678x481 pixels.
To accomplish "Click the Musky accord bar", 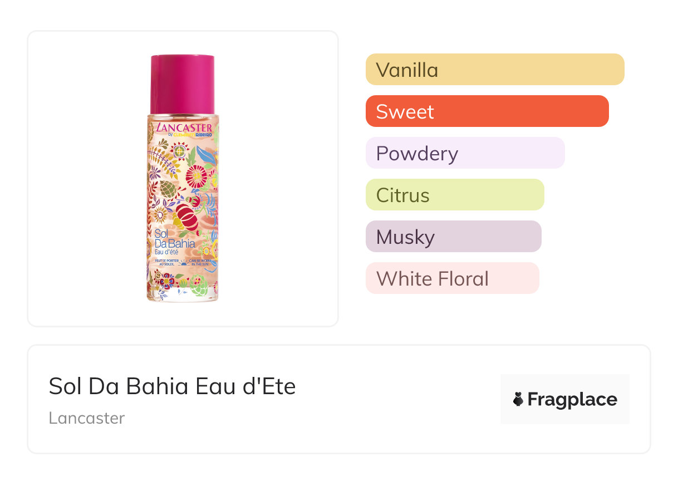I will (x=453, y=237).
